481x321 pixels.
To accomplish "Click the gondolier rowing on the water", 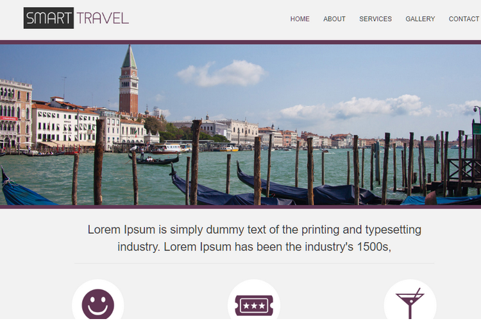I will [142, 153].
